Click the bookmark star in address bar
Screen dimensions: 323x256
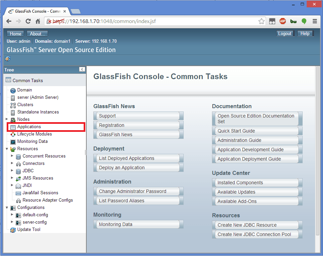(x=261, y=21)
